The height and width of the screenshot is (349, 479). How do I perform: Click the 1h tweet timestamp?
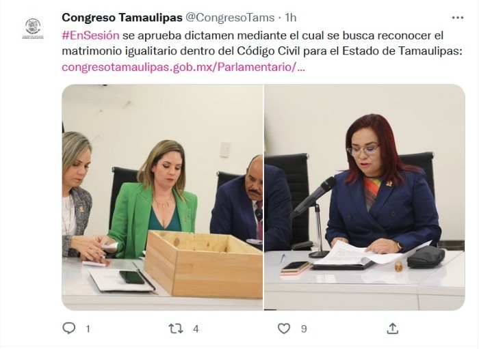tap(291, 18)
